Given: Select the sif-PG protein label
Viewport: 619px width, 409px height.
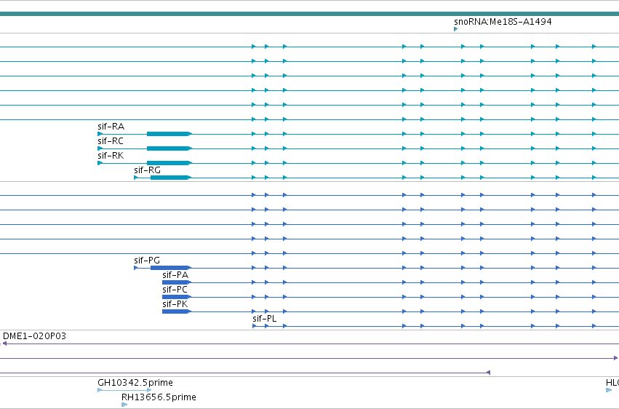Looking at the screenshot, I should [x=147, y=261].
